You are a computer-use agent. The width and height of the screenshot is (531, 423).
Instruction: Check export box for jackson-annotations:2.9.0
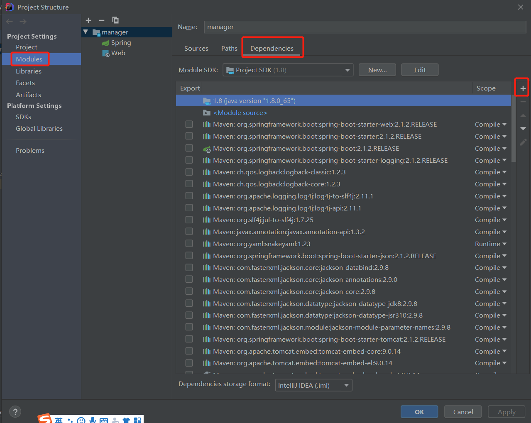click(x=189, y=279)
